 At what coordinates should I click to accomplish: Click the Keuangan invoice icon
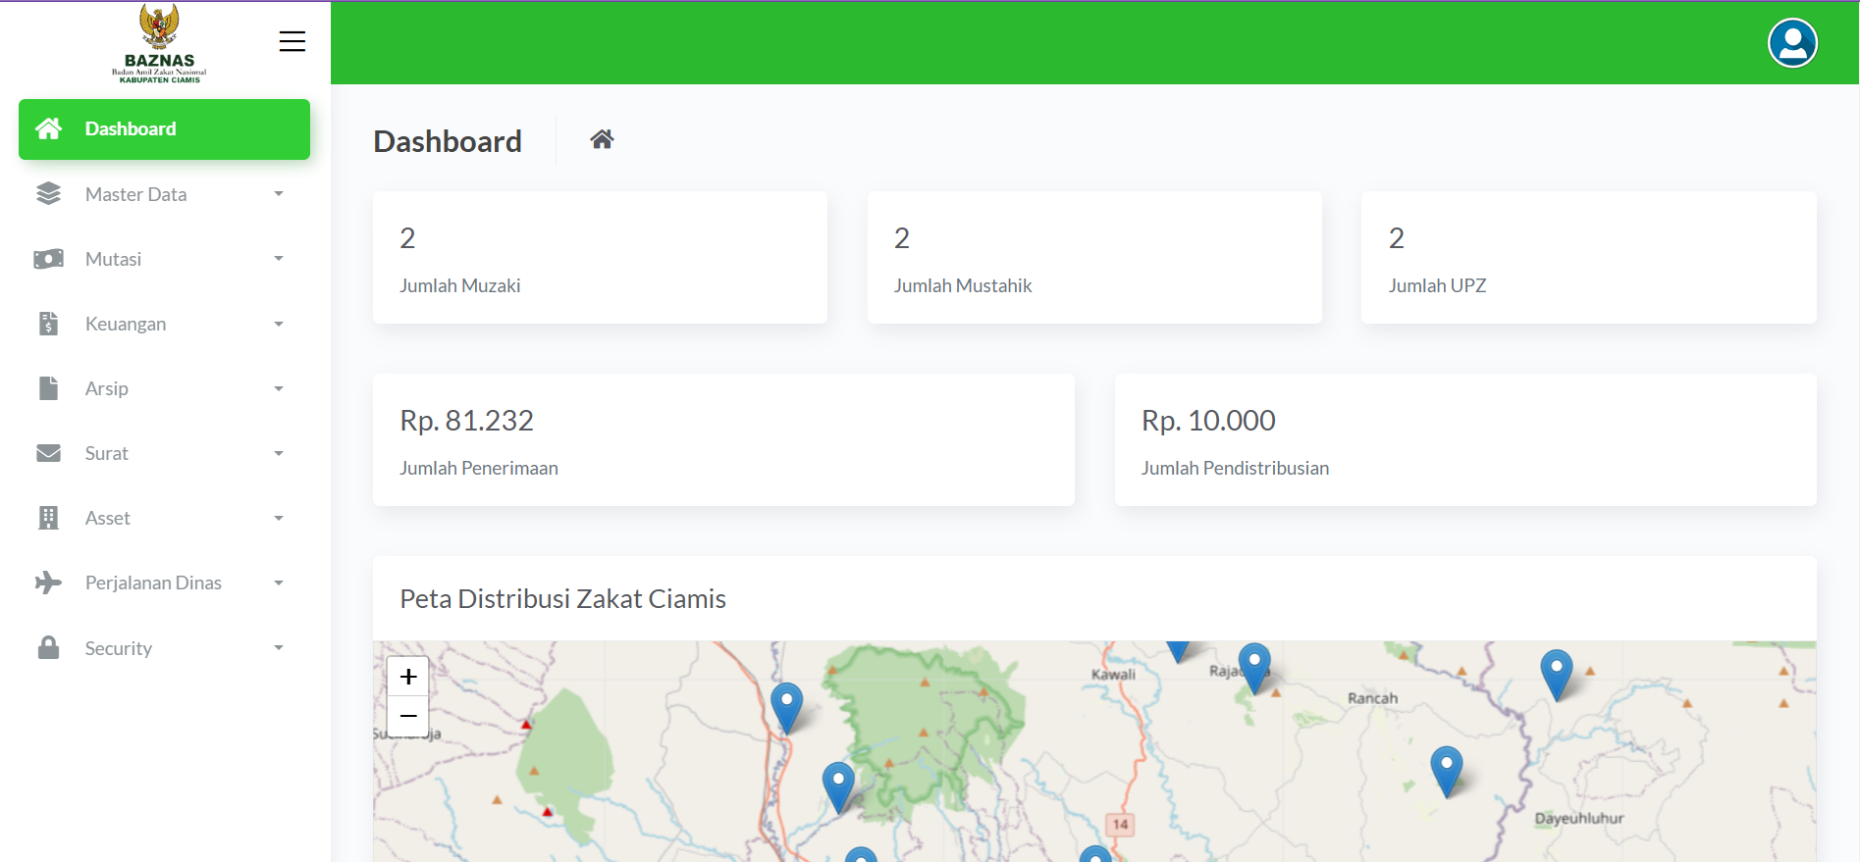48,324
